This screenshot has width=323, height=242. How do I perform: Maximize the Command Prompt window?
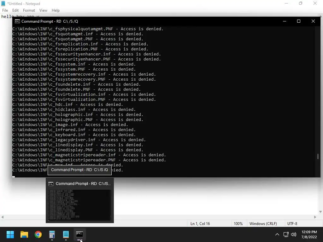(299, 21)
